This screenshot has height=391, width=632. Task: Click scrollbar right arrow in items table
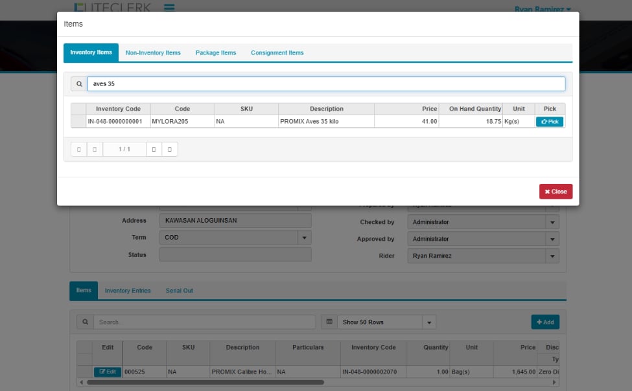coord(554,383)
